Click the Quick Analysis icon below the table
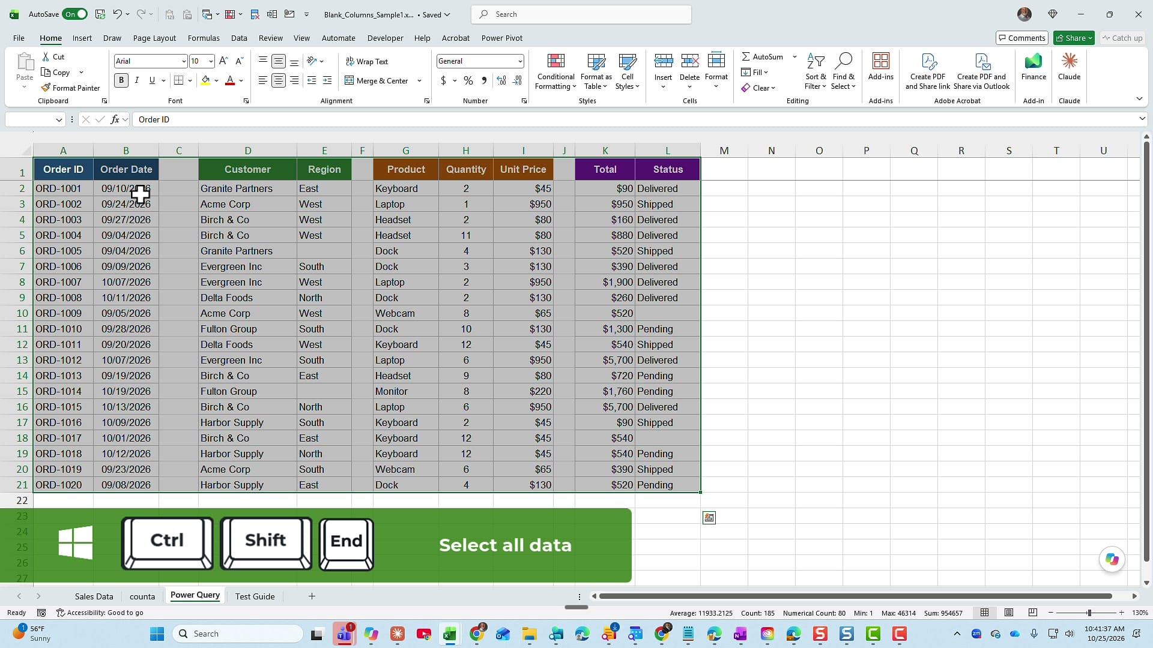1153x648 pixels. coord(709,518)
